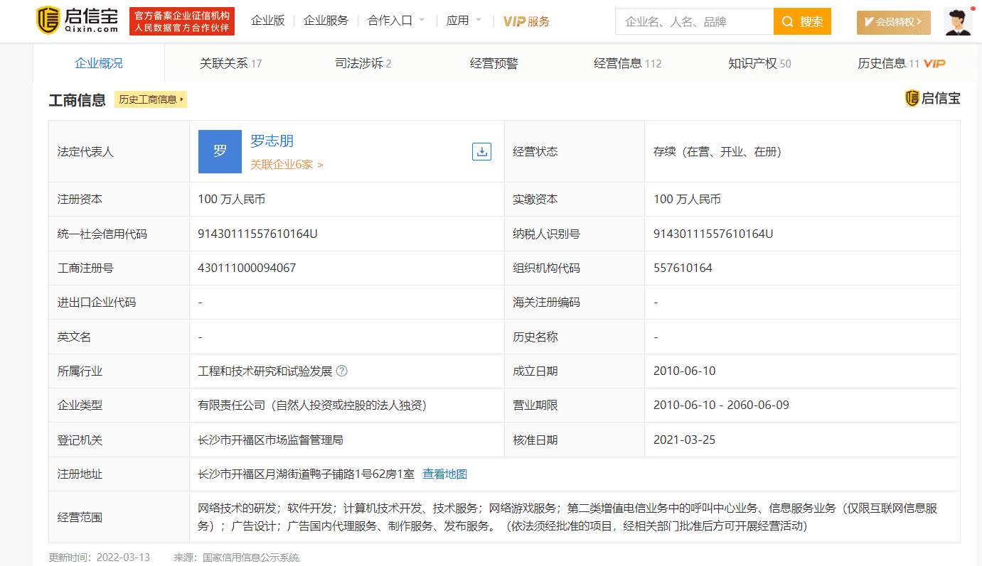Click the 经营范围 business scope description
The image size is (982, 566).
[567, 517]
